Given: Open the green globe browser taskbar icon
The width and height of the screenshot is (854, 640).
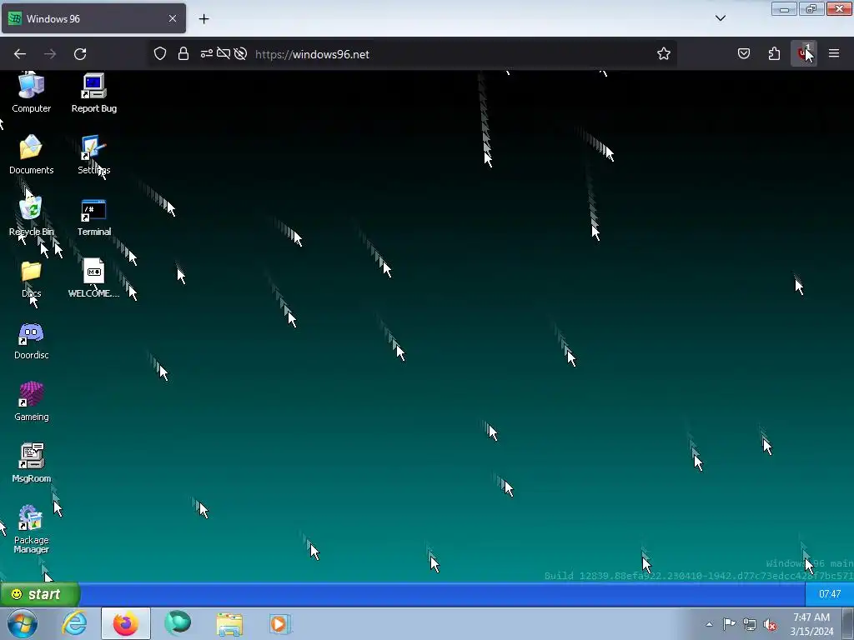Looking at the screenshot, I should coord(178,623).
